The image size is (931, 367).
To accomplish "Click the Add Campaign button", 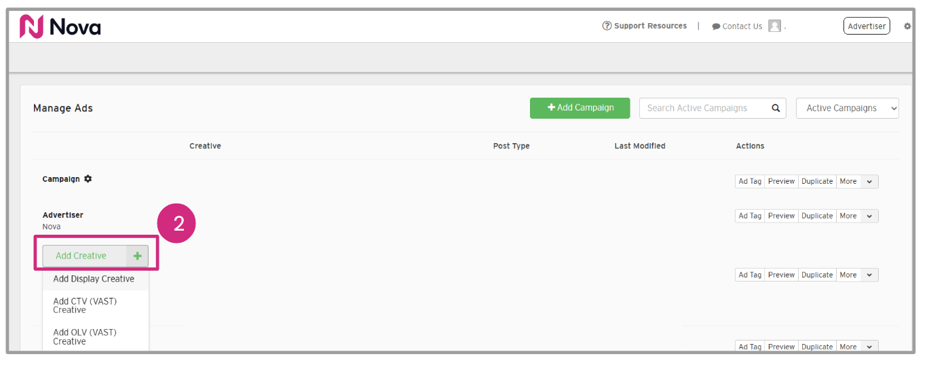I will (579, 108).
